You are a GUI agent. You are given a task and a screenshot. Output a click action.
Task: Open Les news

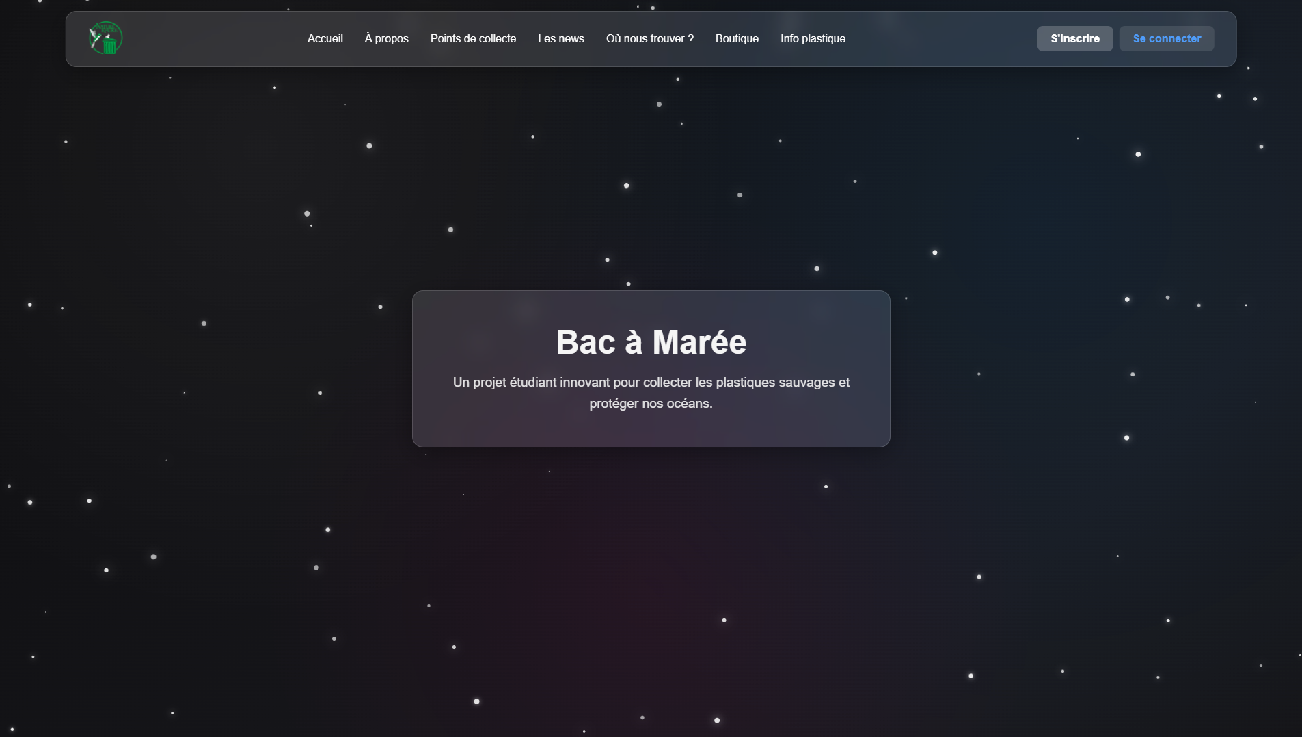click(561, 38)
